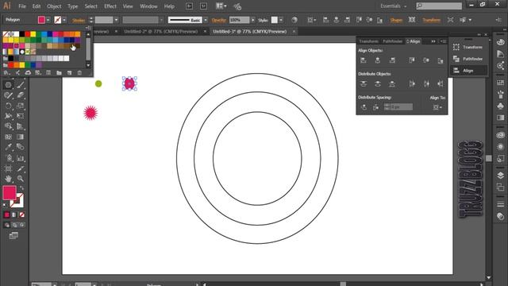
Task: Click the orange Opacity link
Action: click(219, 20)
